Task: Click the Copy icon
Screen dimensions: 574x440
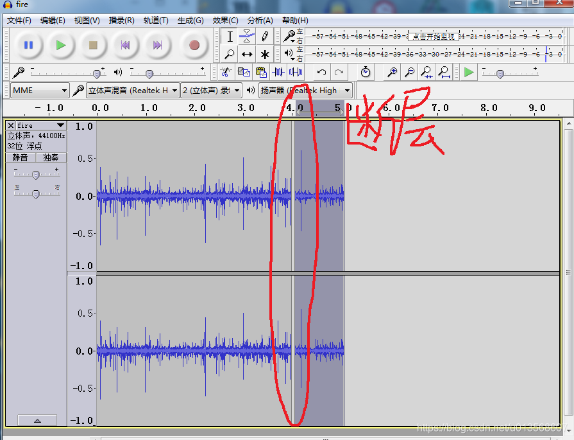Action: tap(244, 72)
